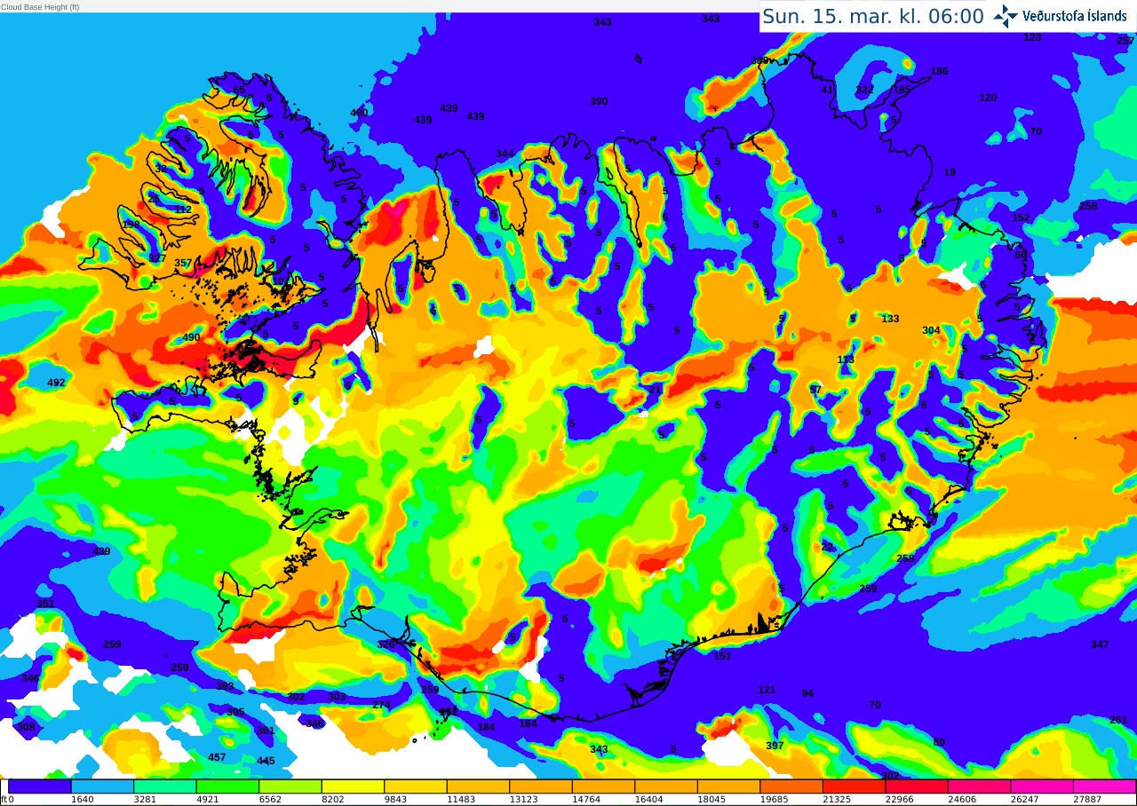The image size is (1137, 806).
Task: Click the map value 19
Action: (x=950, y=172)
